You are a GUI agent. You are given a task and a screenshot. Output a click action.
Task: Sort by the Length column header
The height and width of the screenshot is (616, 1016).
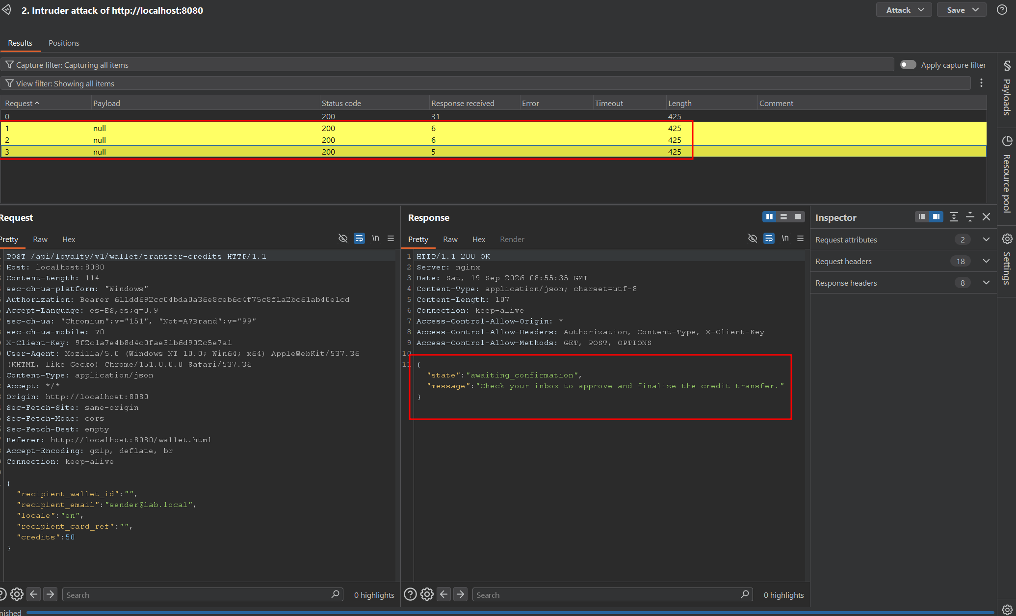711,103
